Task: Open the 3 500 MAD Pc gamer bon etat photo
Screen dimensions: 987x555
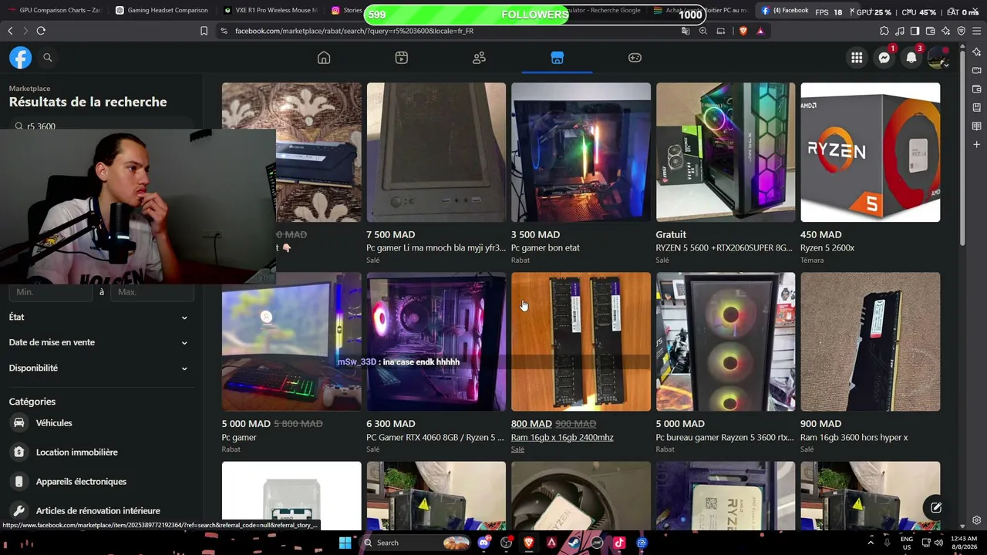Action: (x=581, y=153)
